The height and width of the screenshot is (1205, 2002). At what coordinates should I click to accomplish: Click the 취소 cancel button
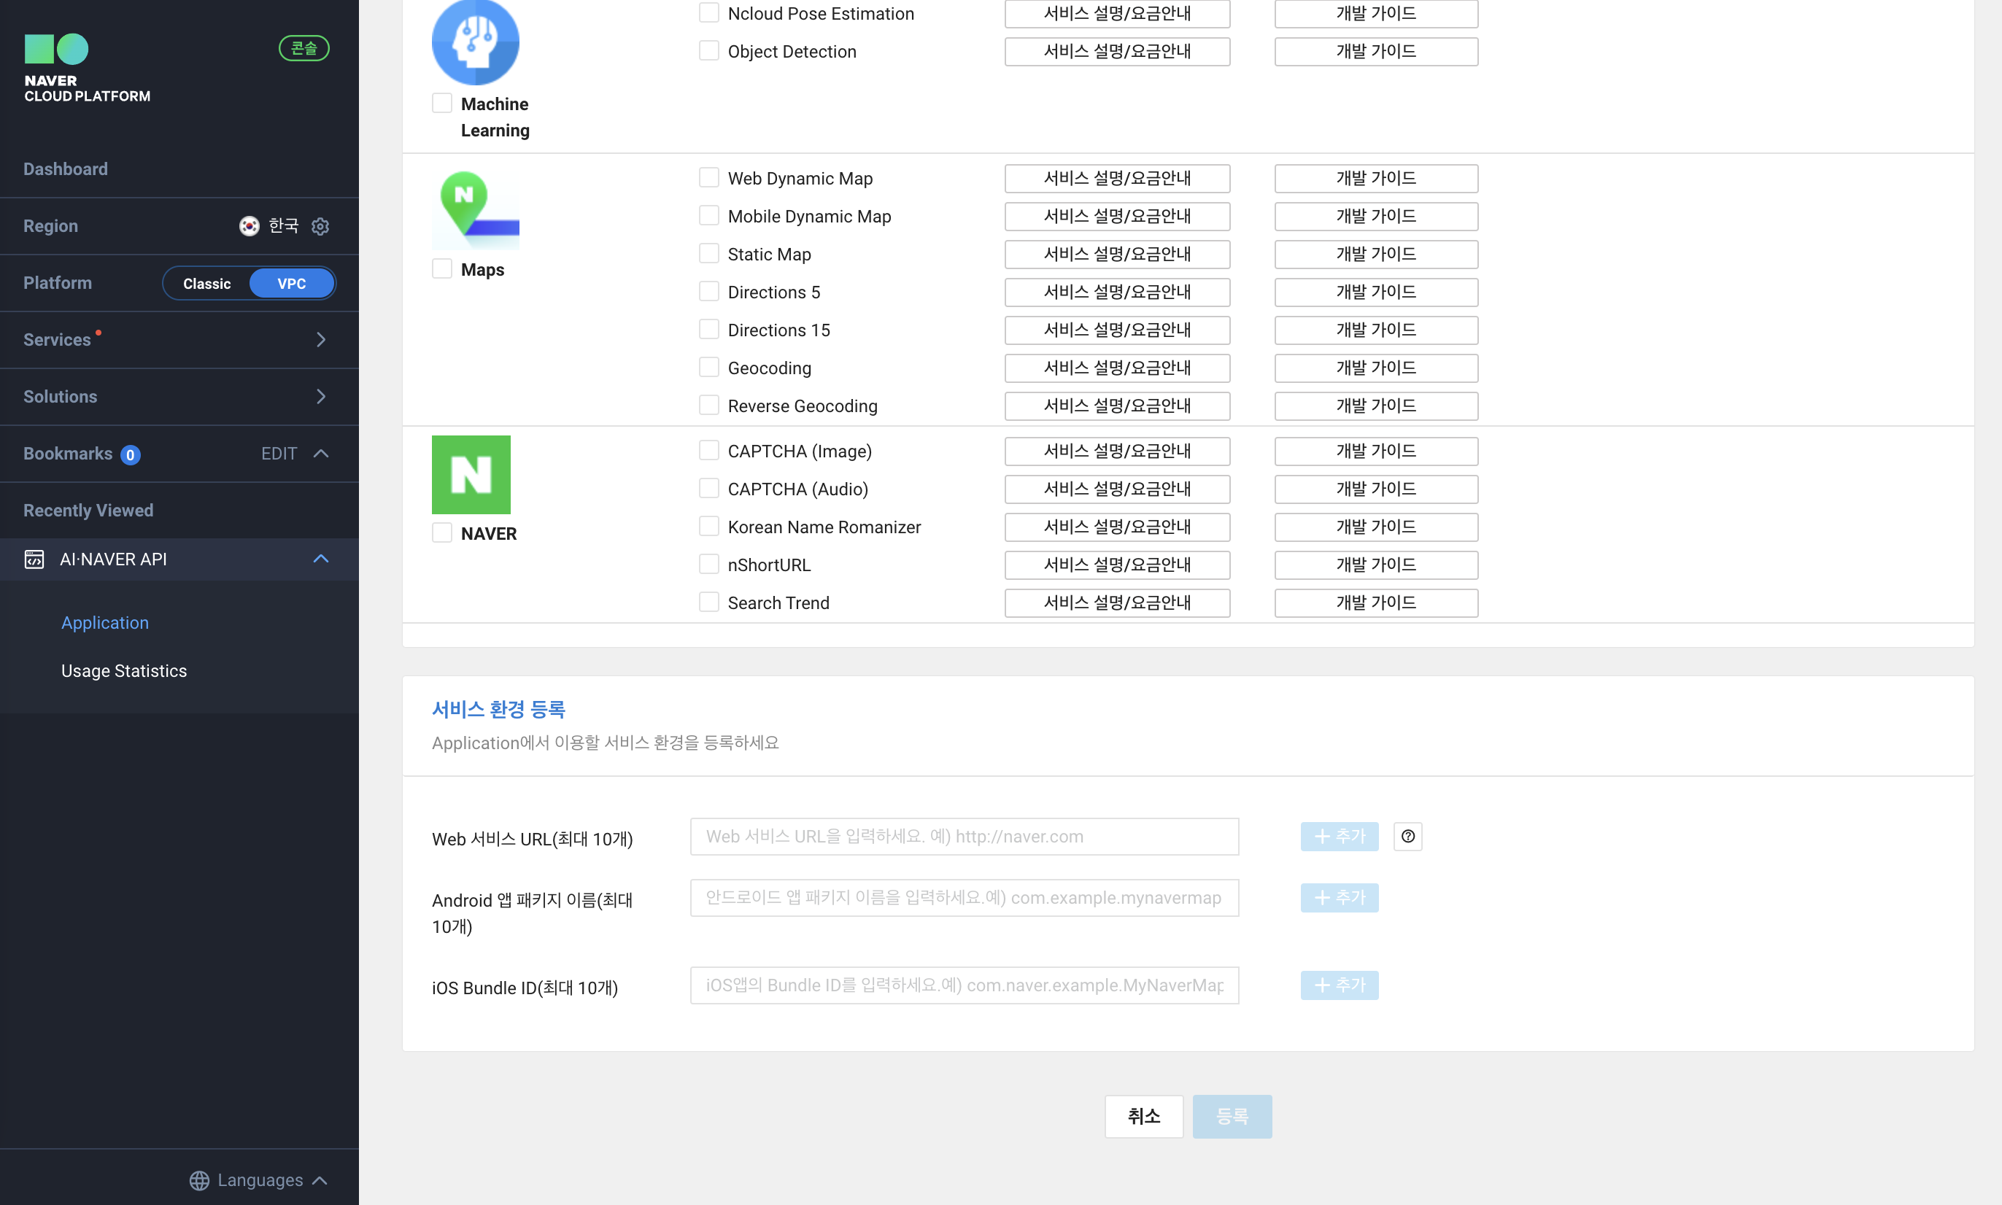pos(1143,1116)
